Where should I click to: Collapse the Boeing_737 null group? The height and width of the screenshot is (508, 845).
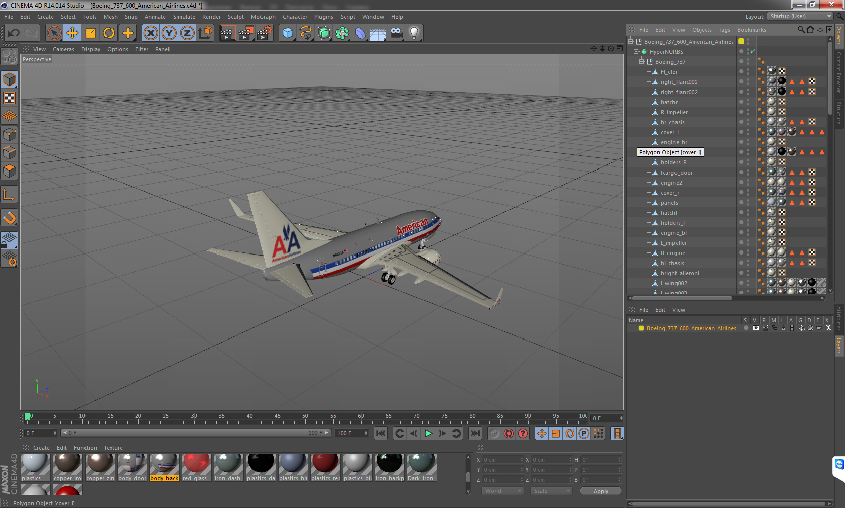(x=641, y=61)
